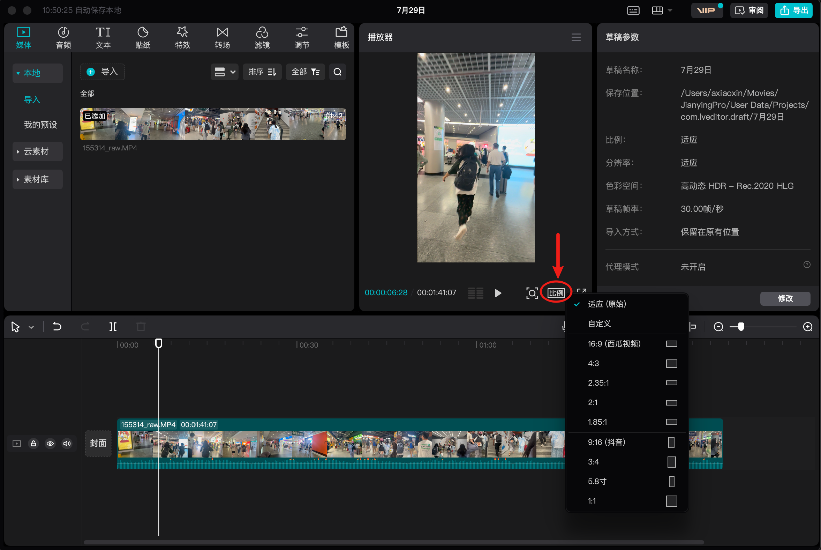The height and width of the screenshot is (550, 821).
Task: Open the 转场 transitions tab
Action: click(222, 38)
